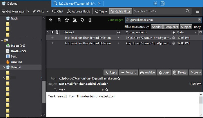203x118 pixels.
Task: Star the To recipient contact
Action: pyautogui.click(x=107, y=89)
